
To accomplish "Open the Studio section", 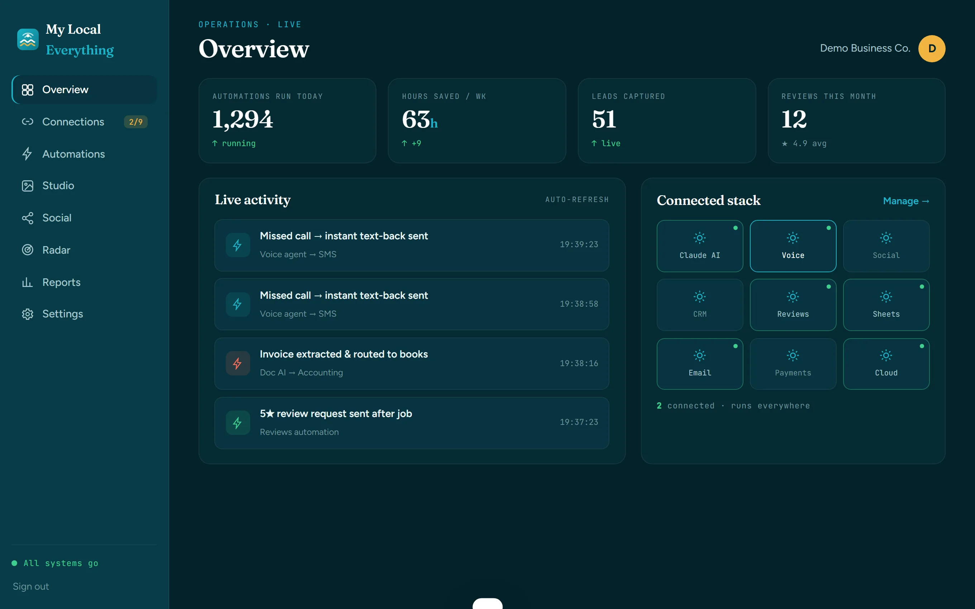I will (x=84, y=186).
